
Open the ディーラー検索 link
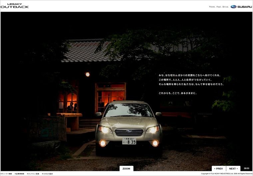[6, 174]
